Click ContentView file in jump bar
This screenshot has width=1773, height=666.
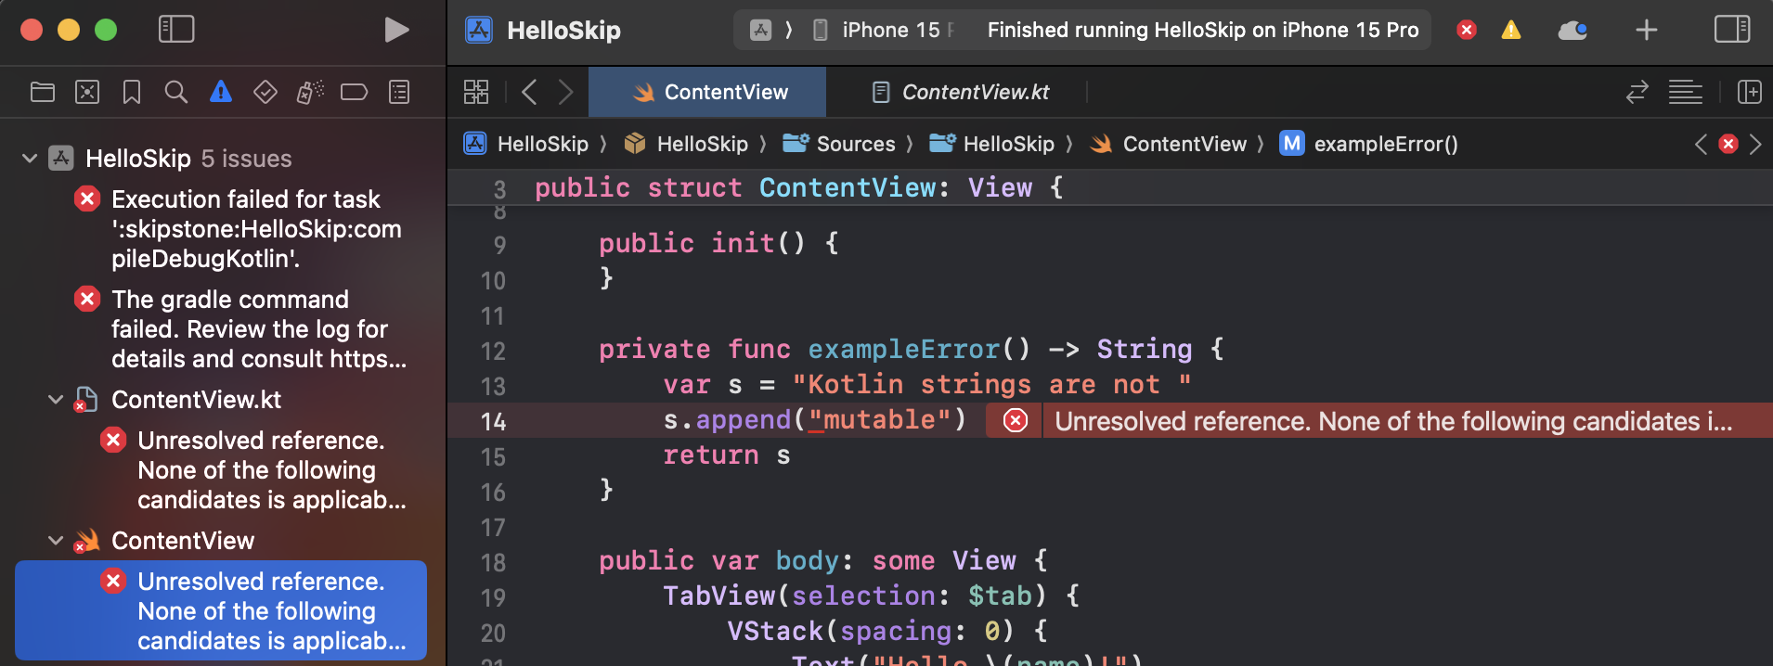1169,144
